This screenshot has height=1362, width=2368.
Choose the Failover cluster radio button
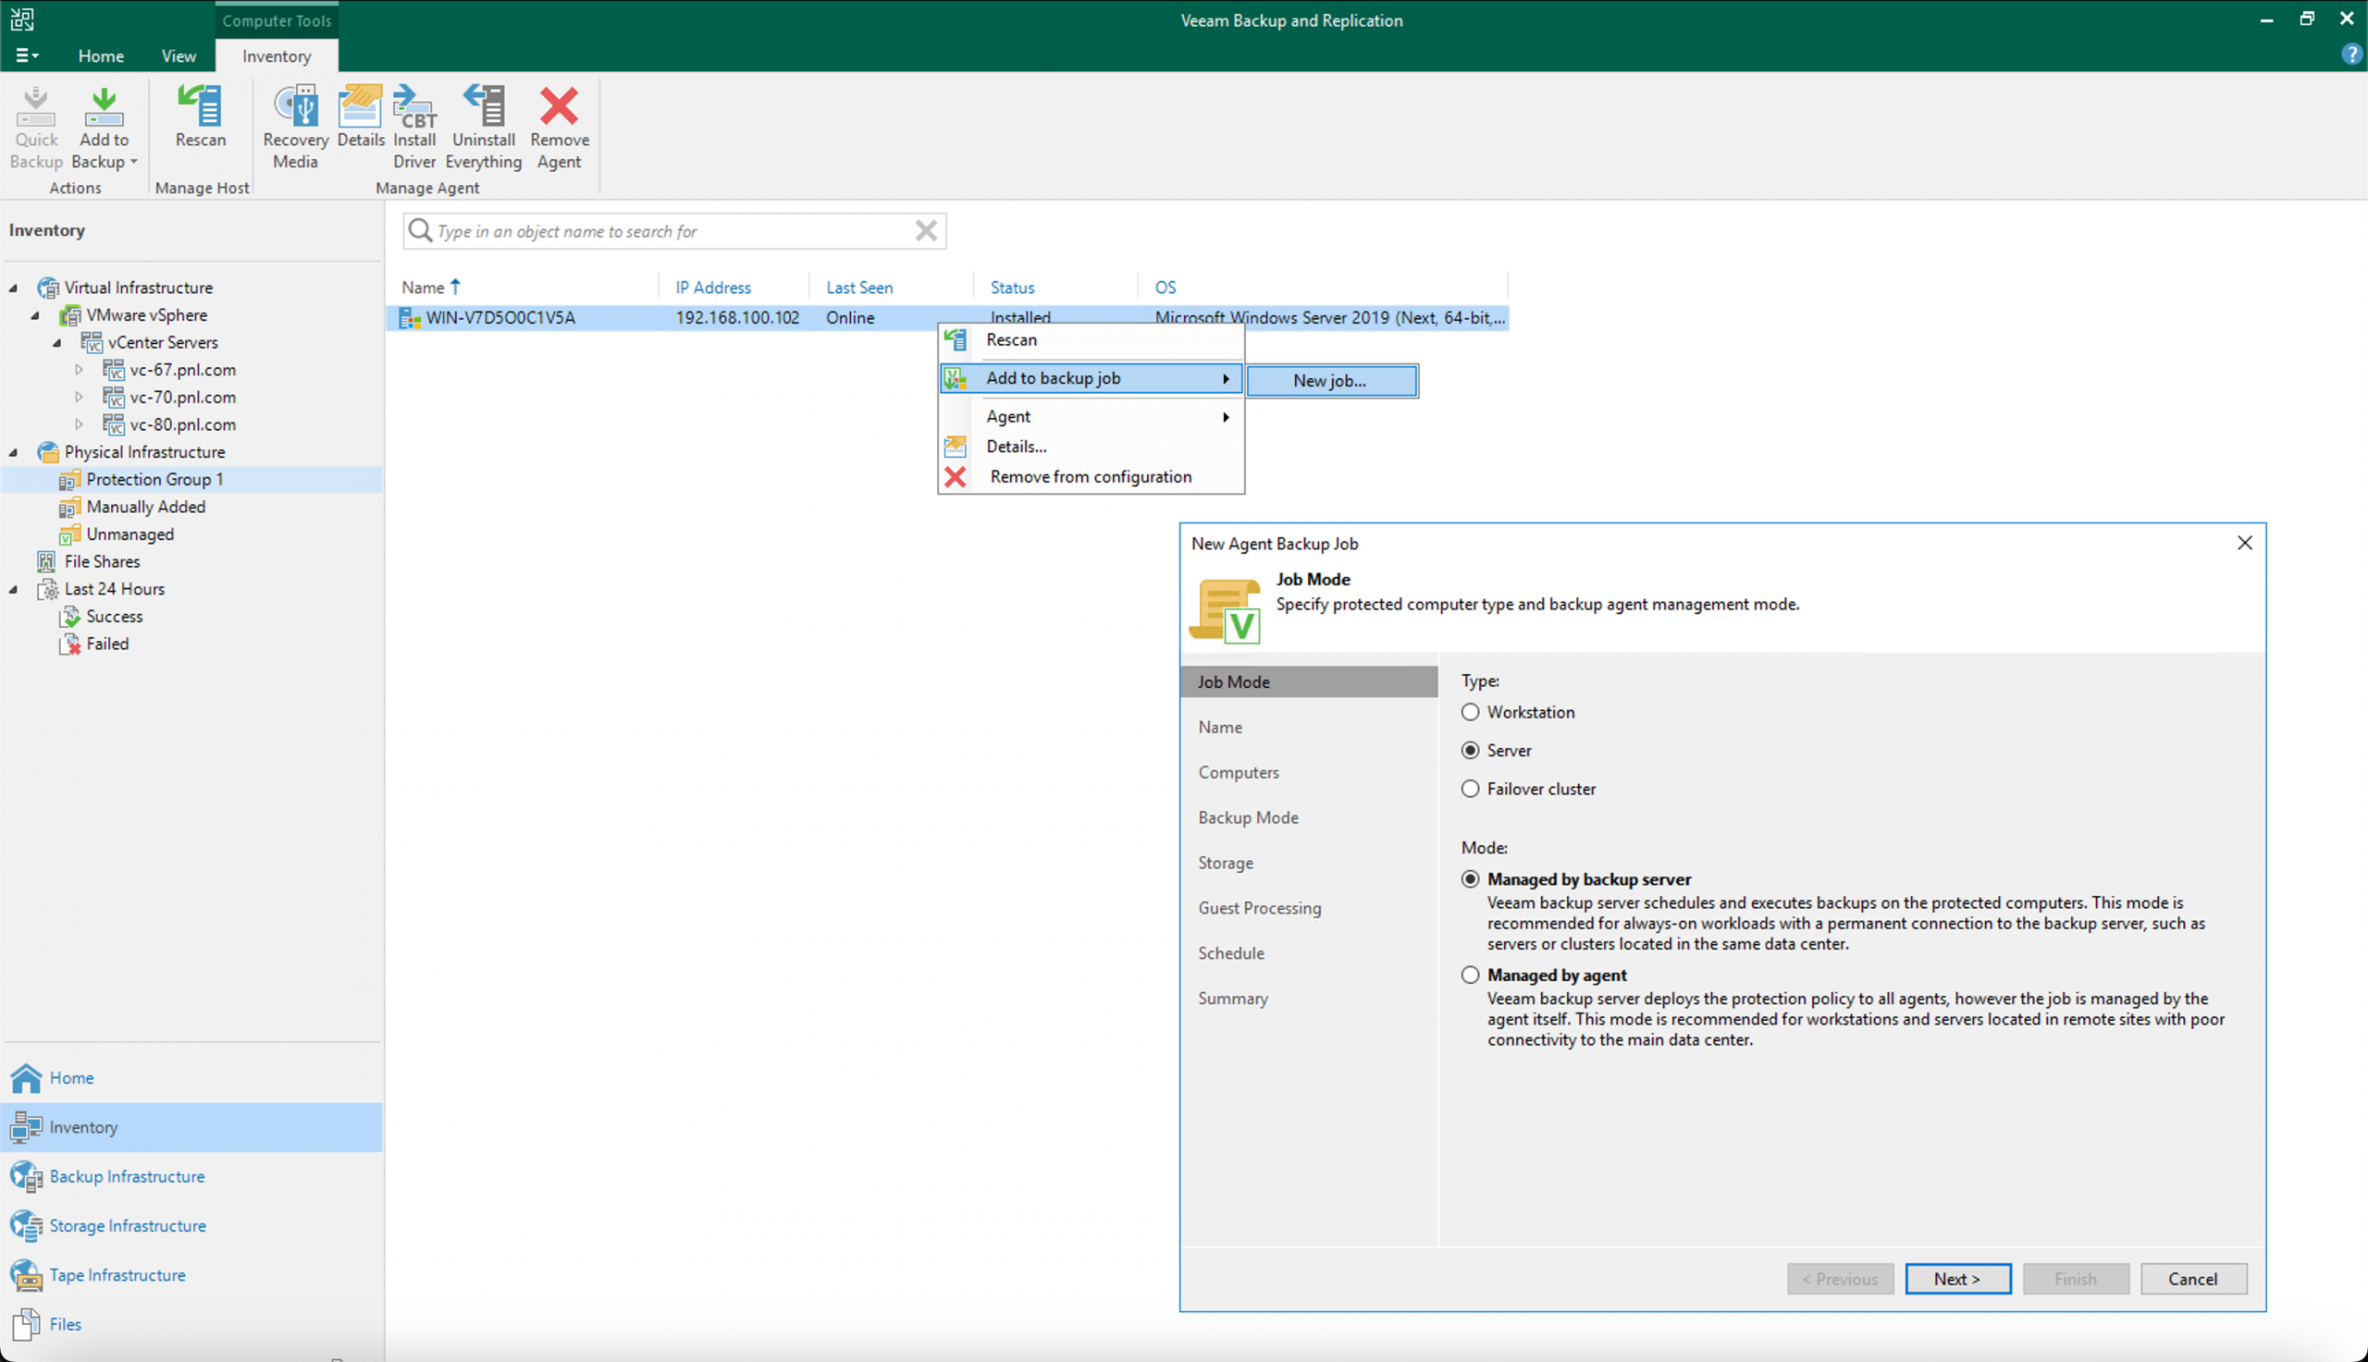point(1471,789)
